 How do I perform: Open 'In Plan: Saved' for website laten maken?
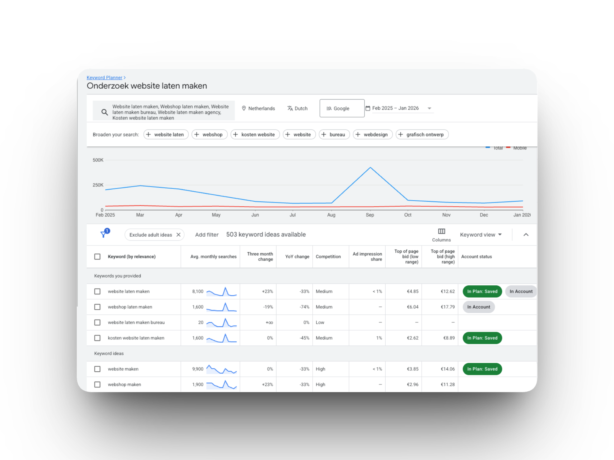tap(482, 291)
